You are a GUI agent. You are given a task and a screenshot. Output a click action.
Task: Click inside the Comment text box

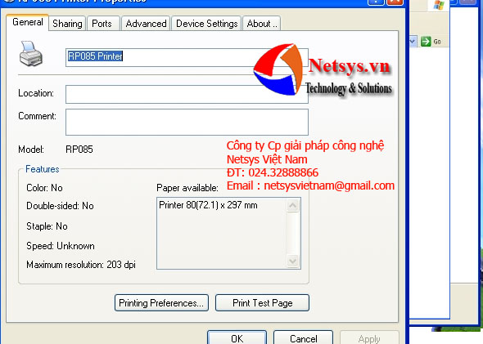click(187, 122)
